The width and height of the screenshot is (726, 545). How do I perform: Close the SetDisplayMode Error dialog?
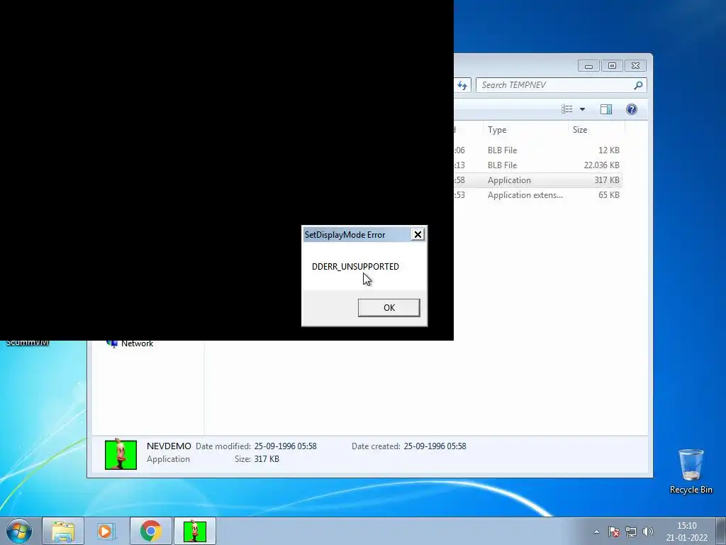click(418, 234)
